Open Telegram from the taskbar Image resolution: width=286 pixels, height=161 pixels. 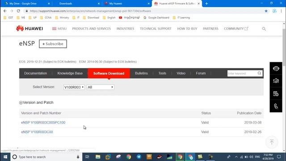tap(139, 157)
